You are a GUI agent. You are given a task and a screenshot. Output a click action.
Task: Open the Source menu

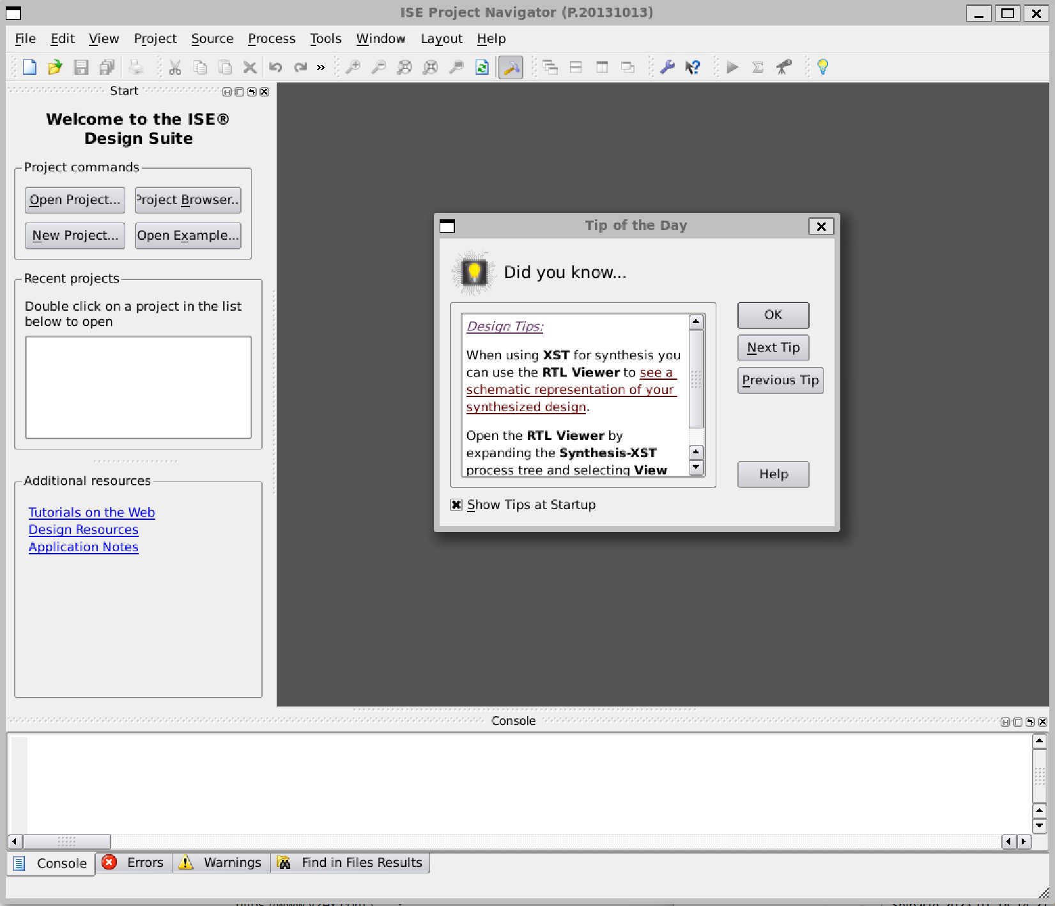pos(212,38)
